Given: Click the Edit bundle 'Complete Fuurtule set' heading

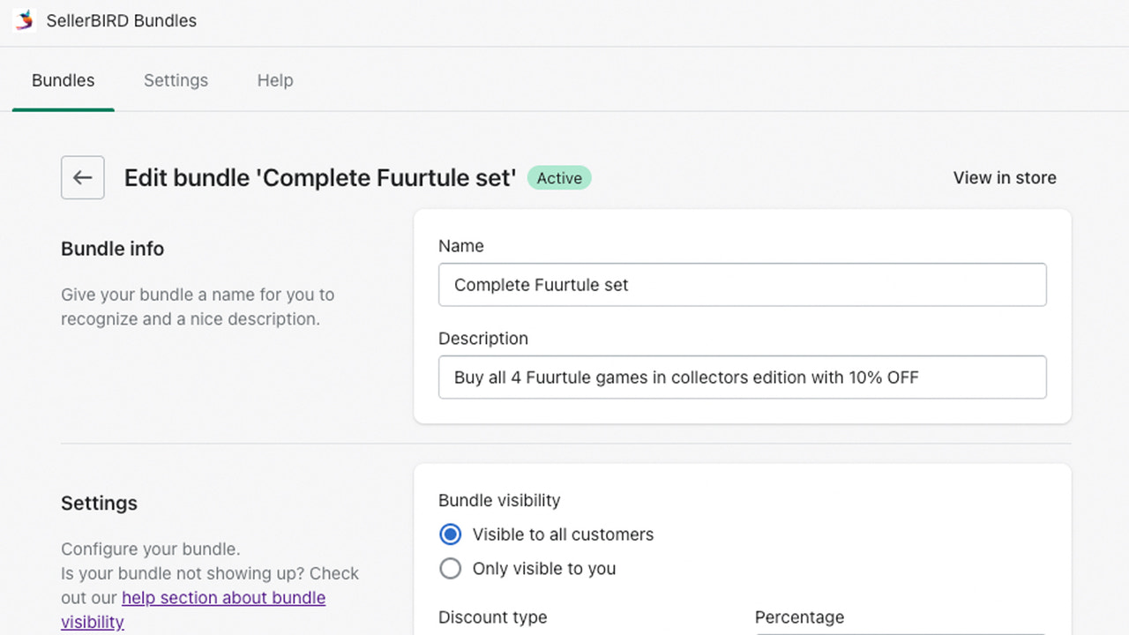Looking at the screenshot, I should pos(321,177).
